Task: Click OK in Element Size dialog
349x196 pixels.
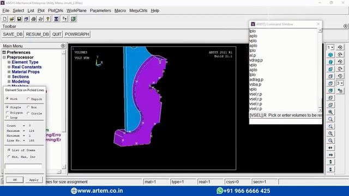Action: coord(15,180)
